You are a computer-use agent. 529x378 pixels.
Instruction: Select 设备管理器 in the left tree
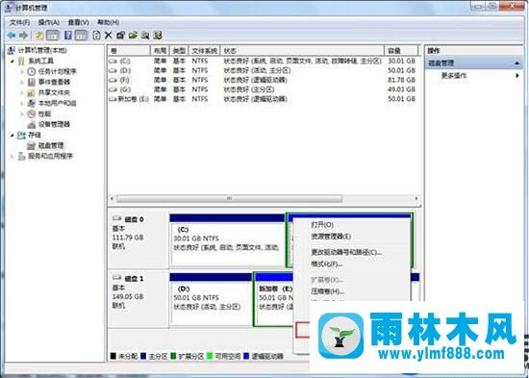click(54, 124)
